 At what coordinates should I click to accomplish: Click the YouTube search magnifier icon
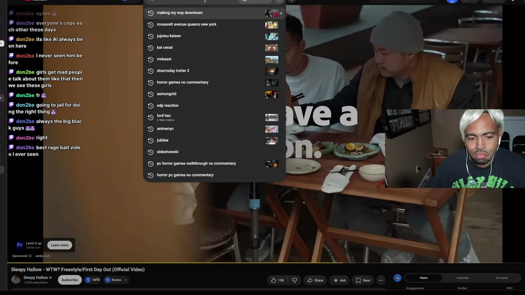[244, 1]
